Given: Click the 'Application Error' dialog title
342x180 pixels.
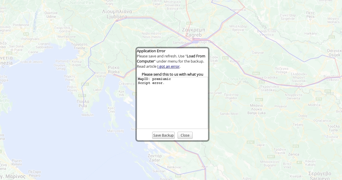Looking at the screenshot, I should pos(151,51).
